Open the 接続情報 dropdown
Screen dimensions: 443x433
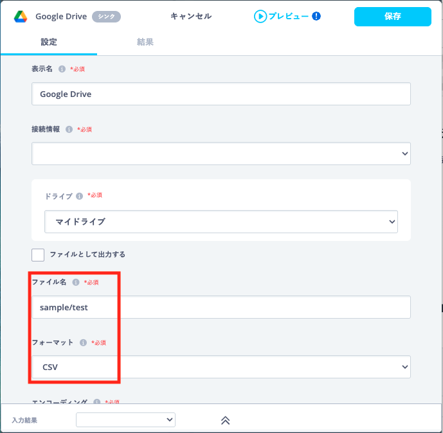(221, 154)
